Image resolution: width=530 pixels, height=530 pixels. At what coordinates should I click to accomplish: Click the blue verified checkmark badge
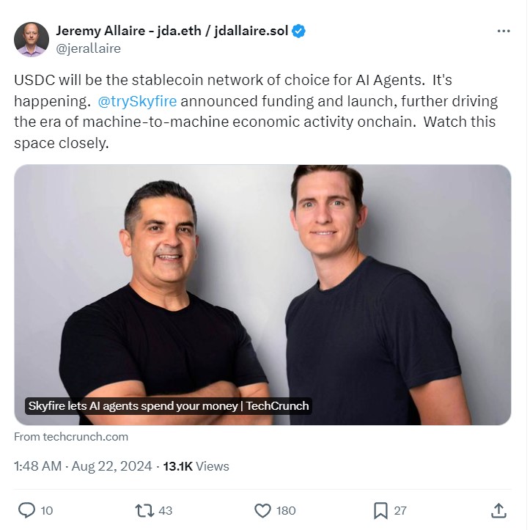pos(298,31)
